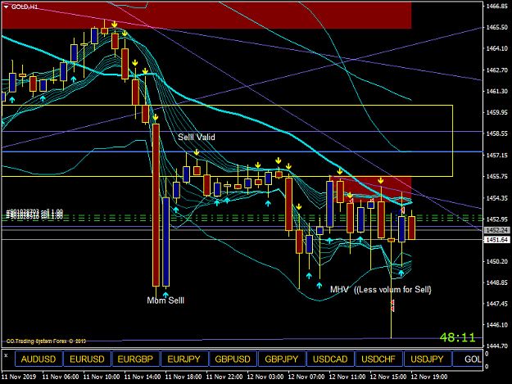Choose the GBPJPY symbol button
512x384 pixels.
click(282, 359)
